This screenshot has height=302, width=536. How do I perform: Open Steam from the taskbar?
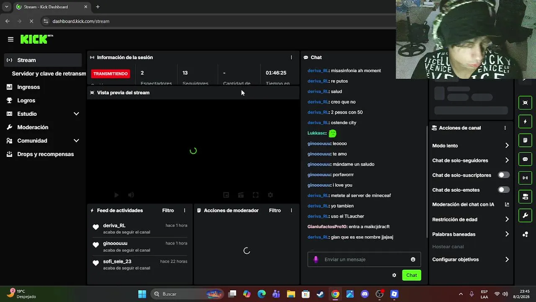point(320,294)
